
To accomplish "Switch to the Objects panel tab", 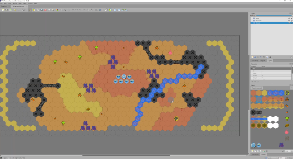I will pos(263,61).
